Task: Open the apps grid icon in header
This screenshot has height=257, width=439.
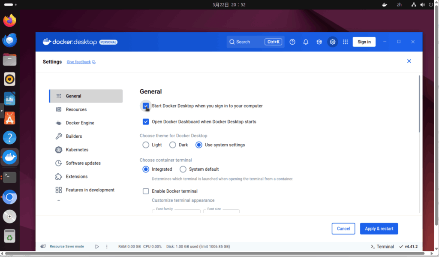Action: click(346, 42)
